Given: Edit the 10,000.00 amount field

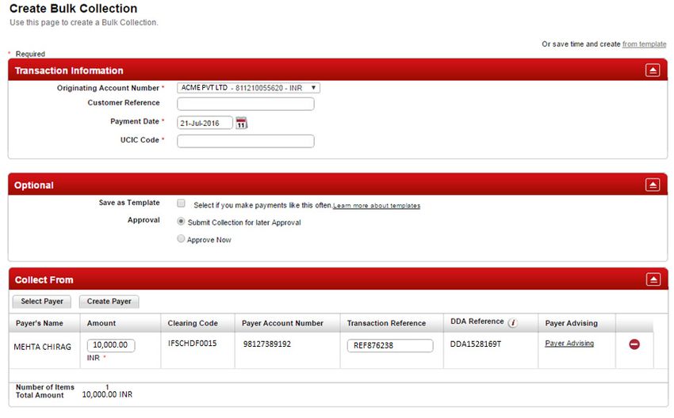Looking at the screenshot, I should 110,345.
